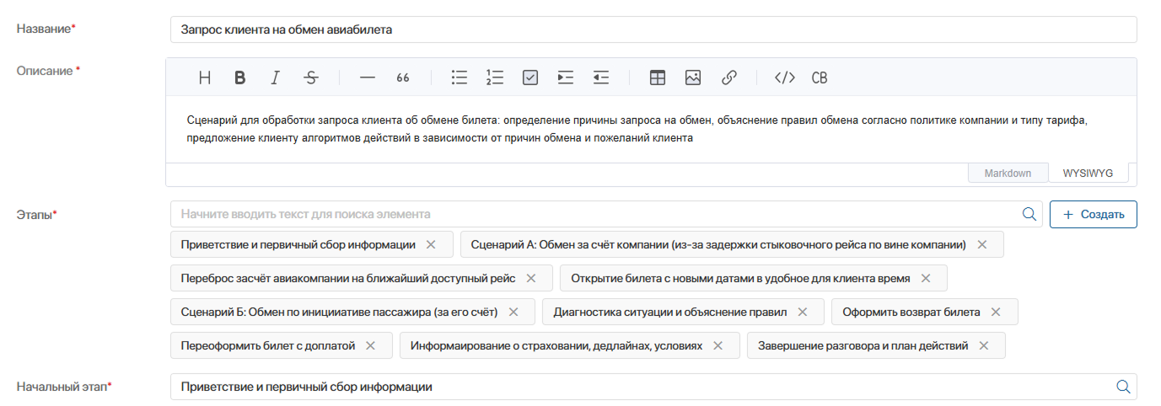Toggle italic text formatting
The height and width of the screenshot is (406, 1161).
(x=275, y=77)
